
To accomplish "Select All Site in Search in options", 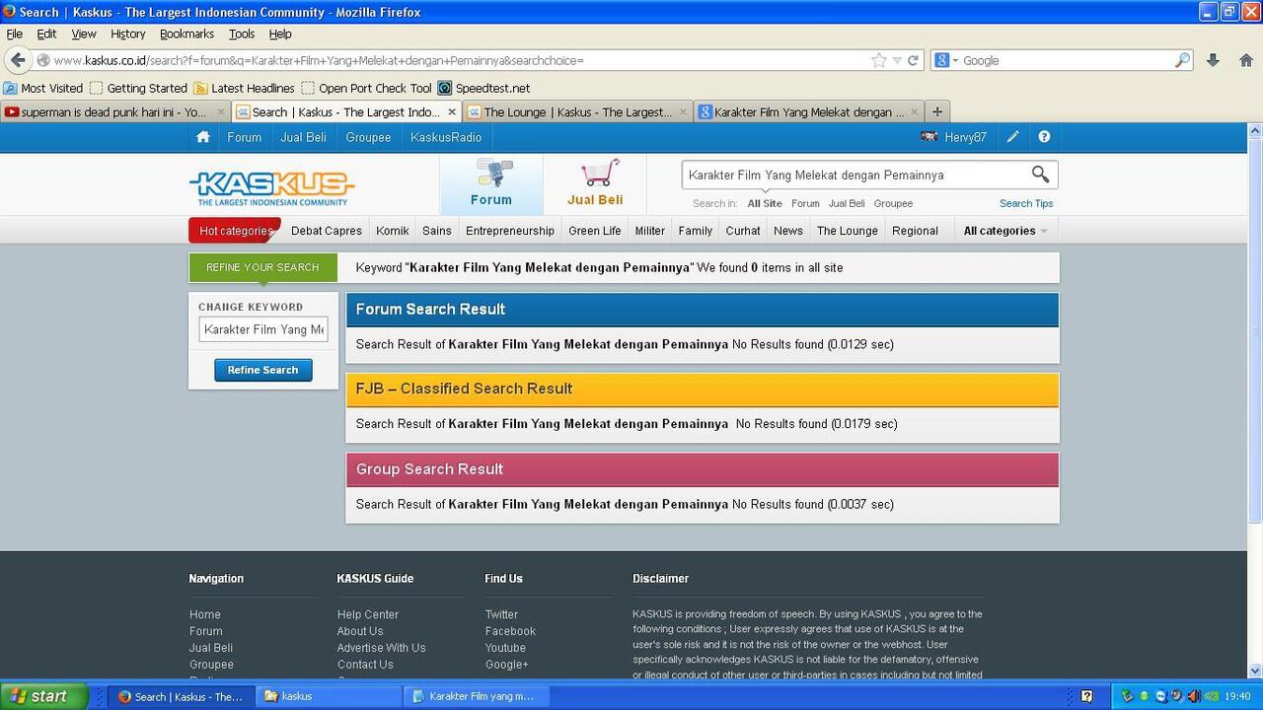I will pos(765,203).
